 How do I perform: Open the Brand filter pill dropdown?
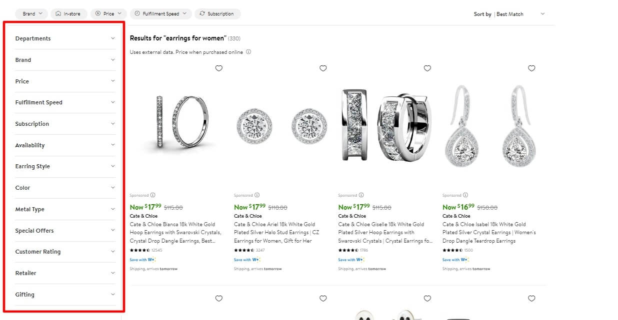(32, 14)
